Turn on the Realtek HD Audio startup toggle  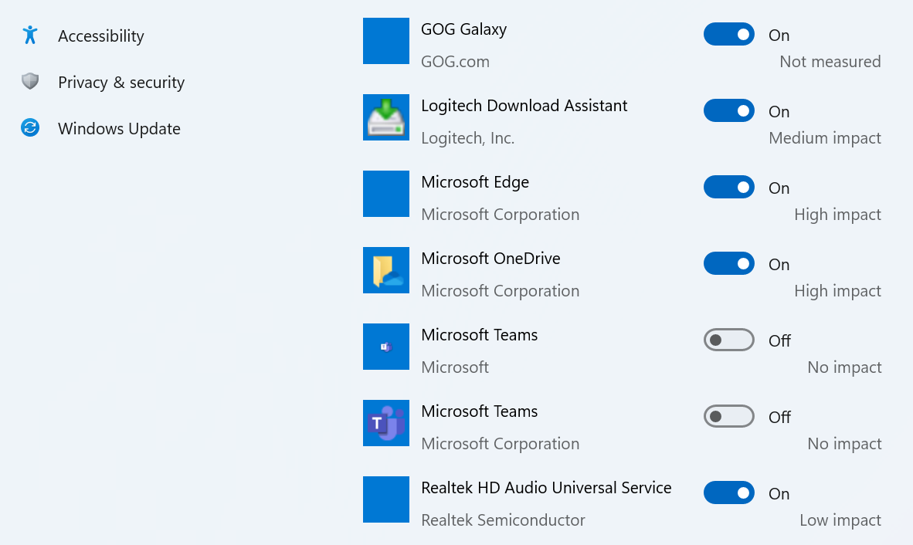[x=728, y=493]
